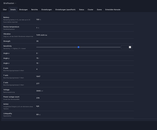Viewport: 157px width, 130px height.
Task: Click the Sensitivity number input field
Action: click(127, 47)
